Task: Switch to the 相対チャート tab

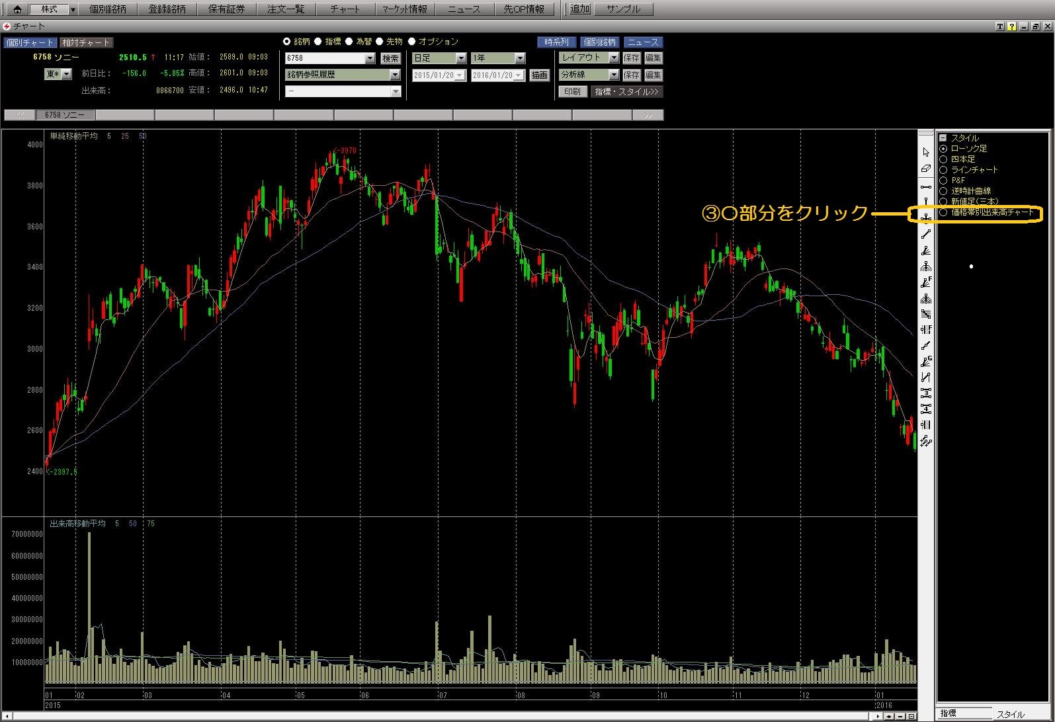Action: point(86,42)
